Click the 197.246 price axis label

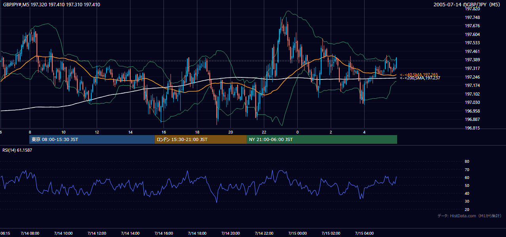472,77
